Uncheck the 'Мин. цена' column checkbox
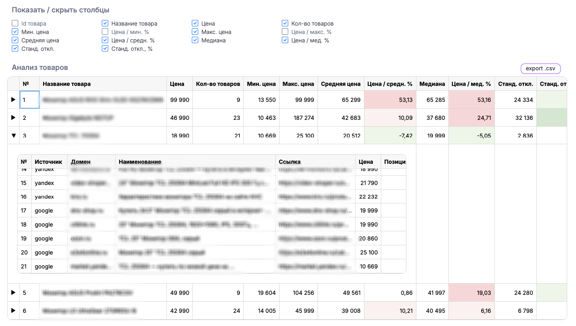576x326 pixels. (15, 32)
